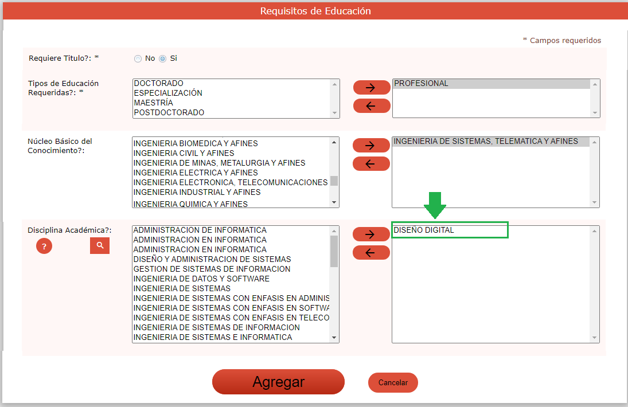
Task: Choose INGENIERIA DE SISTEMAS DE INFORMACION
Action: coord(231,327)
